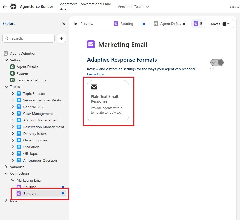
Task: Expand the Delivery Issues topic
Action: [13, 134]
